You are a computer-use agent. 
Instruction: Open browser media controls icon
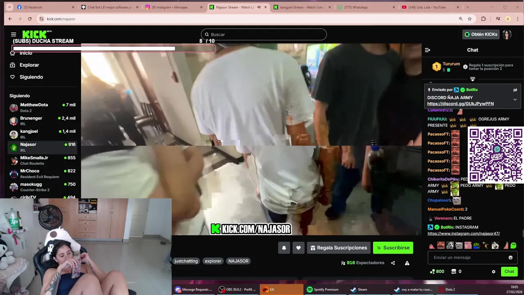pyautogui.click(x=498, y=19)
